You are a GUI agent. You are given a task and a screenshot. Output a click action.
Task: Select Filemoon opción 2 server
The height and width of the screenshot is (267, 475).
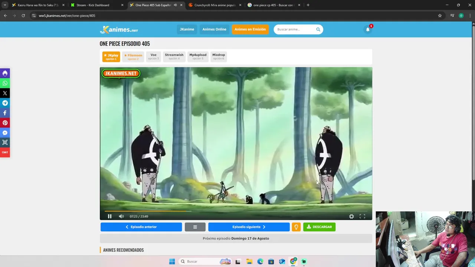point(133,57)
